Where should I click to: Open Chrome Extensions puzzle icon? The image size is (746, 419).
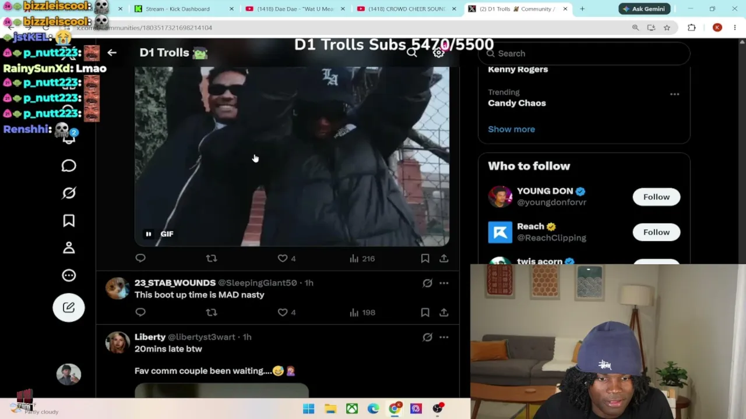pyautogui.click(x=692, y=27)
